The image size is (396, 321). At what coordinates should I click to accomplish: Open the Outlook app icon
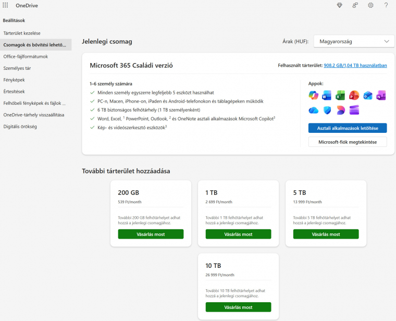368,95
